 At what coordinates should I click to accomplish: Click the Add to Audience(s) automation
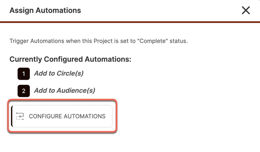pyautogui.click(x=64, y=91)
